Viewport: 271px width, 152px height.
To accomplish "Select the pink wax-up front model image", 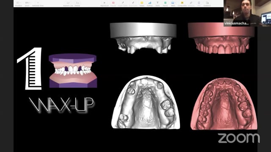I will pyautogui.click(x=221, y=38).
